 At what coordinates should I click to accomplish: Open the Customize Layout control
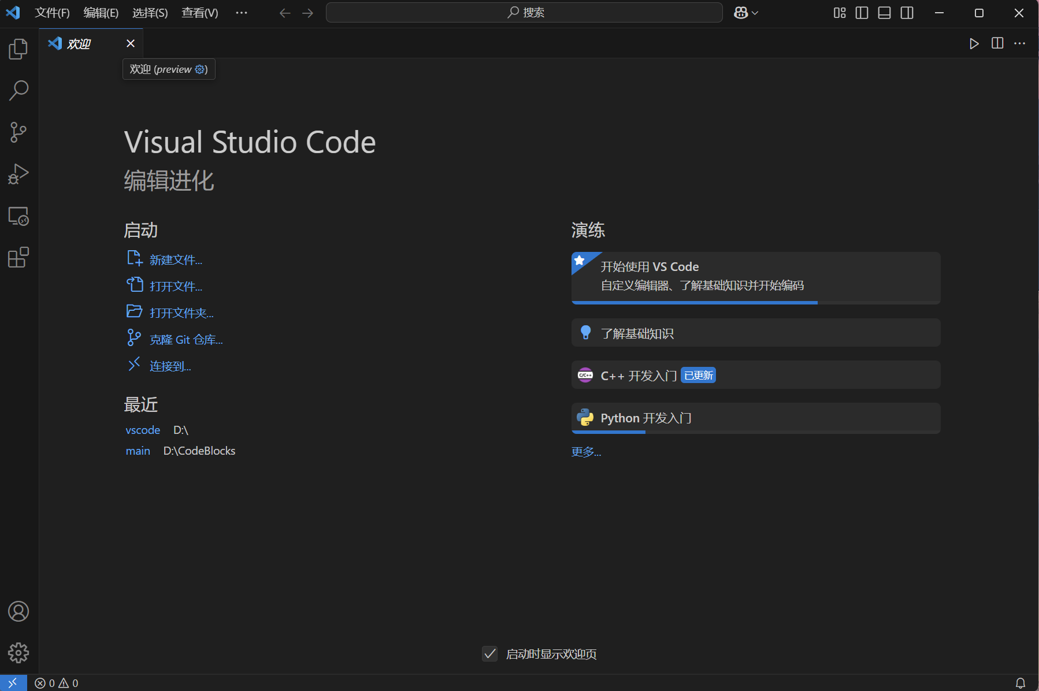click(840, 13)
